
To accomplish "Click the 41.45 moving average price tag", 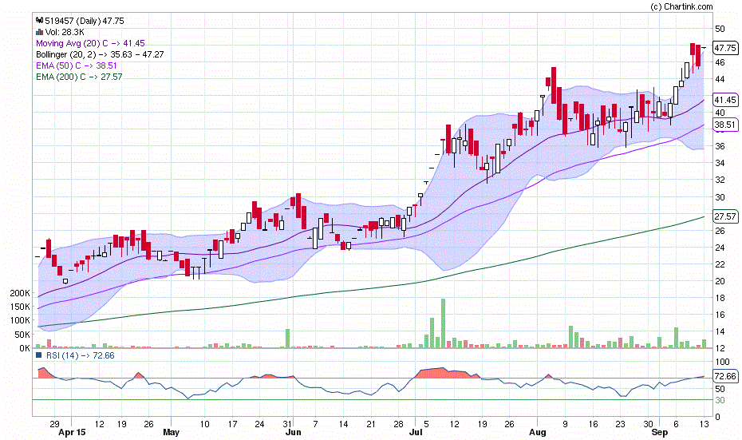I will click(x=725, y=100).
